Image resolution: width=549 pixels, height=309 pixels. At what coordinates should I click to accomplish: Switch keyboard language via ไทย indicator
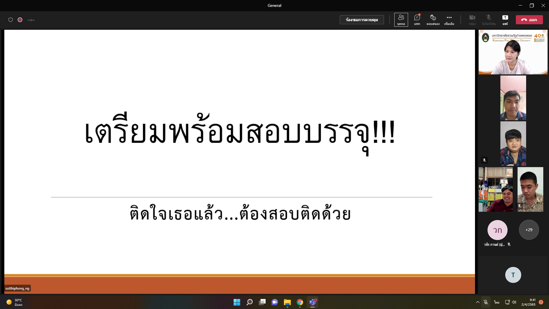pyautogui.click(x=496, y=302)
